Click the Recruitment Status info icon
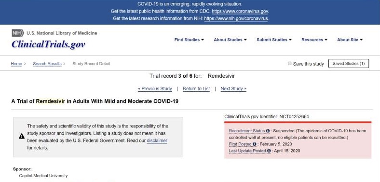This screenshot has height=182, width=380. (268, 131)
